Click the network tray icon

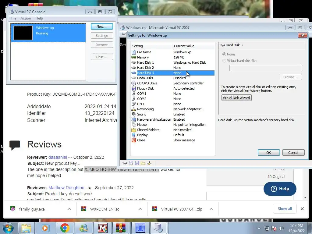click(266, 228)
